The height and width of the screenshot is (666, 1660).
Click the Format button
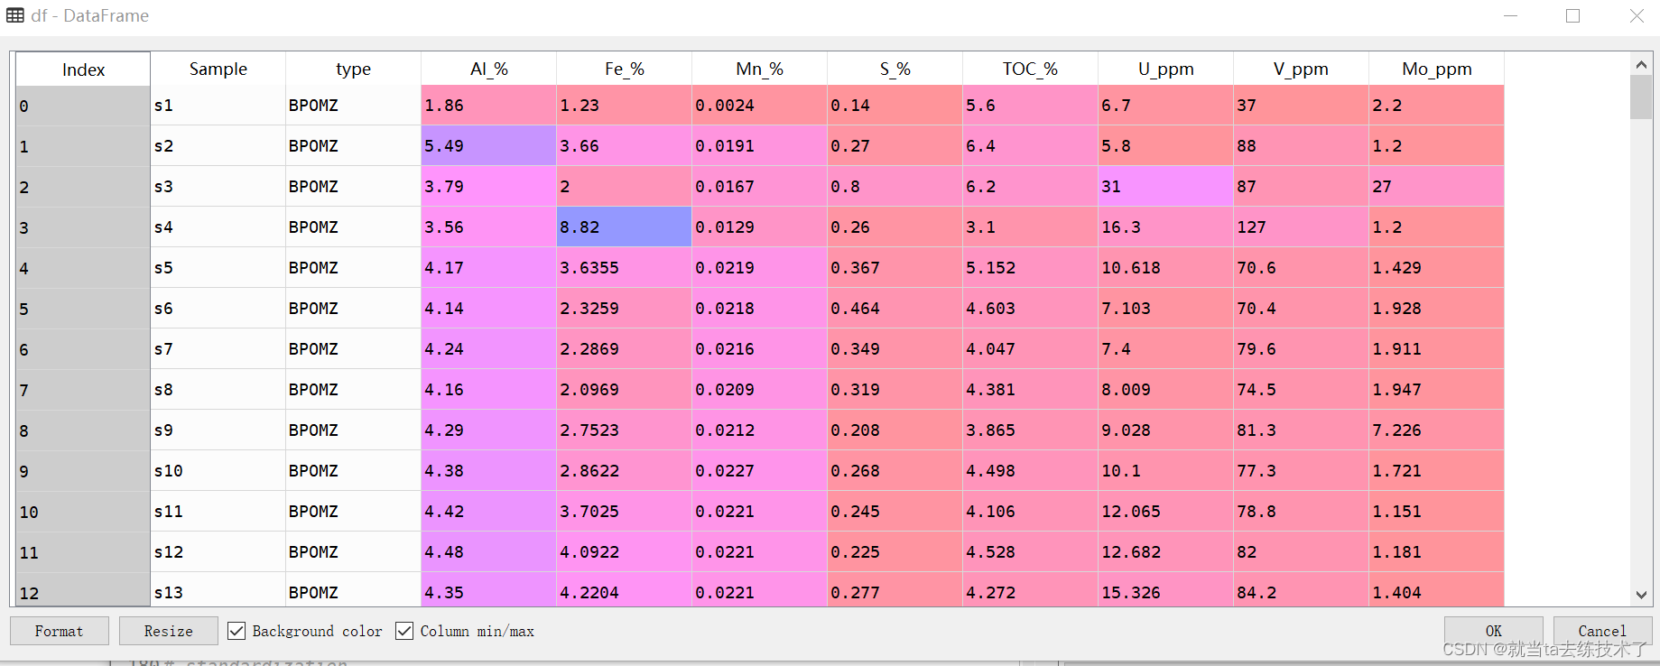tap(60, 631)
